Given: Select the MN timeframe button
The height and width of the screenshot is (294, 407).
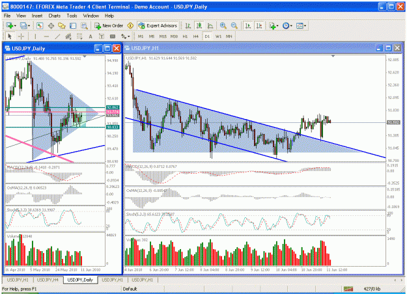Looking at the screenshot, I should pyautogui.click(x=229, y=36).
